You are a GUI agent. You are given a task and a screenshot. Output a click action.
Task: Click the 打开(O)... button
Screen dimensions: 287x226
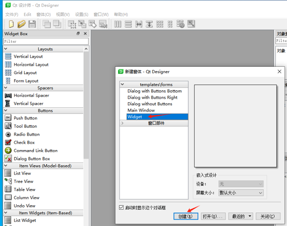[x=213, y=216]
